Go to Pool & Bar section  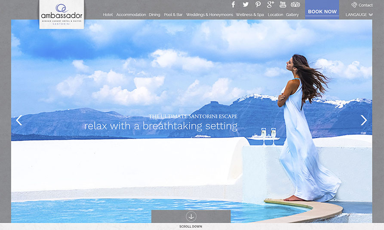pos(173,15)
